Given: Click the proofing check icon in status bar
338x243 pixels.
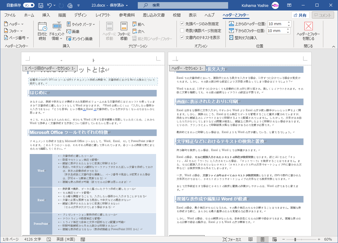Looking at the screenshot, I should (x=49, y=239).
